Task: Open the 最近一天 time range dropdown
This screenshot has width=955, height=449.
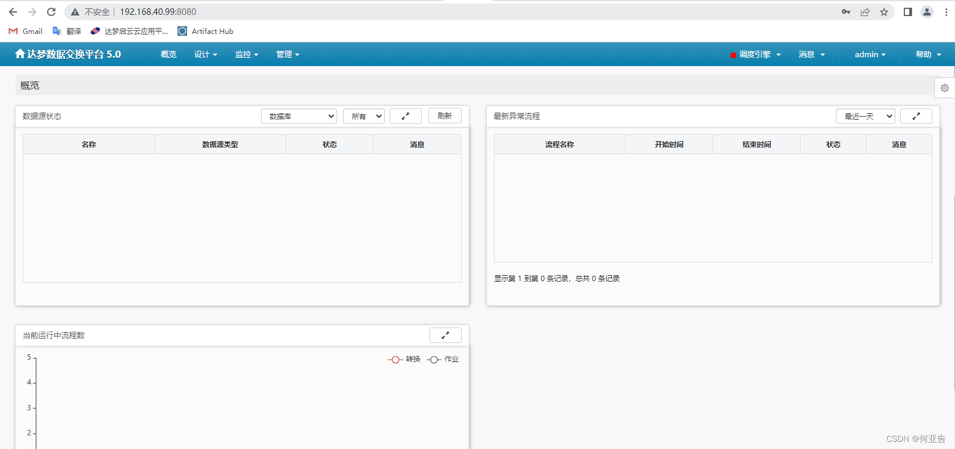Action: coord(866,116)
